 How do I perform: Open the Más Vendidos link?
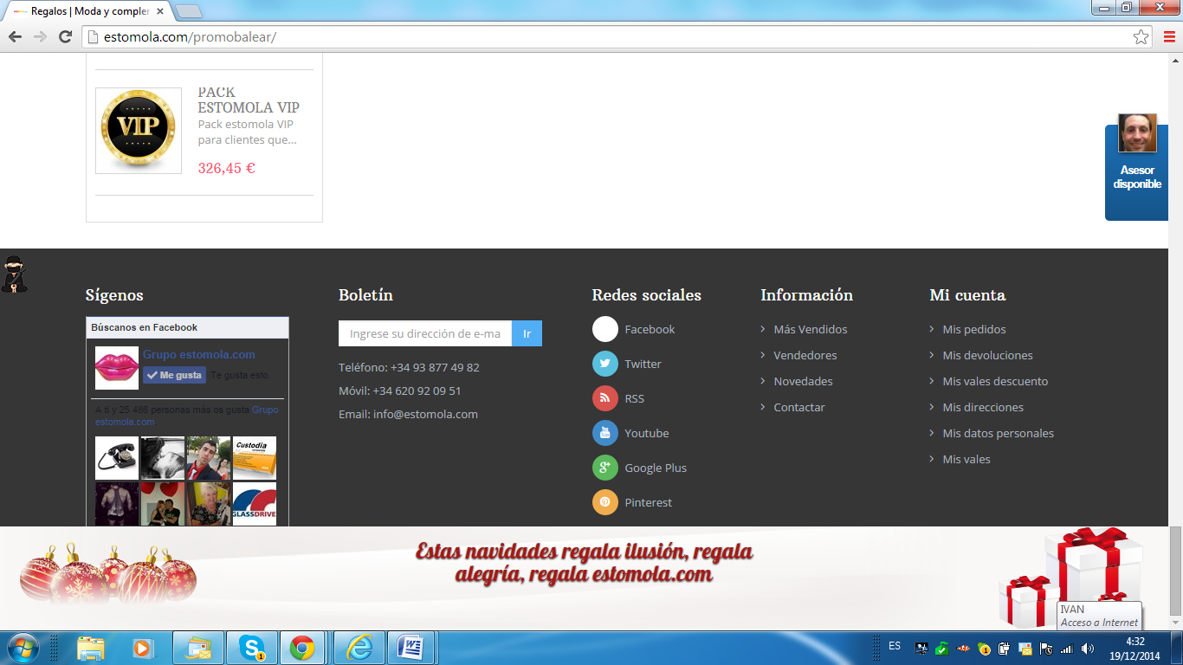tap(811, 329)
